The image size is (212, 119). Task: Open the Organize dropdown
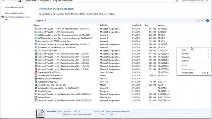(41, 20)
